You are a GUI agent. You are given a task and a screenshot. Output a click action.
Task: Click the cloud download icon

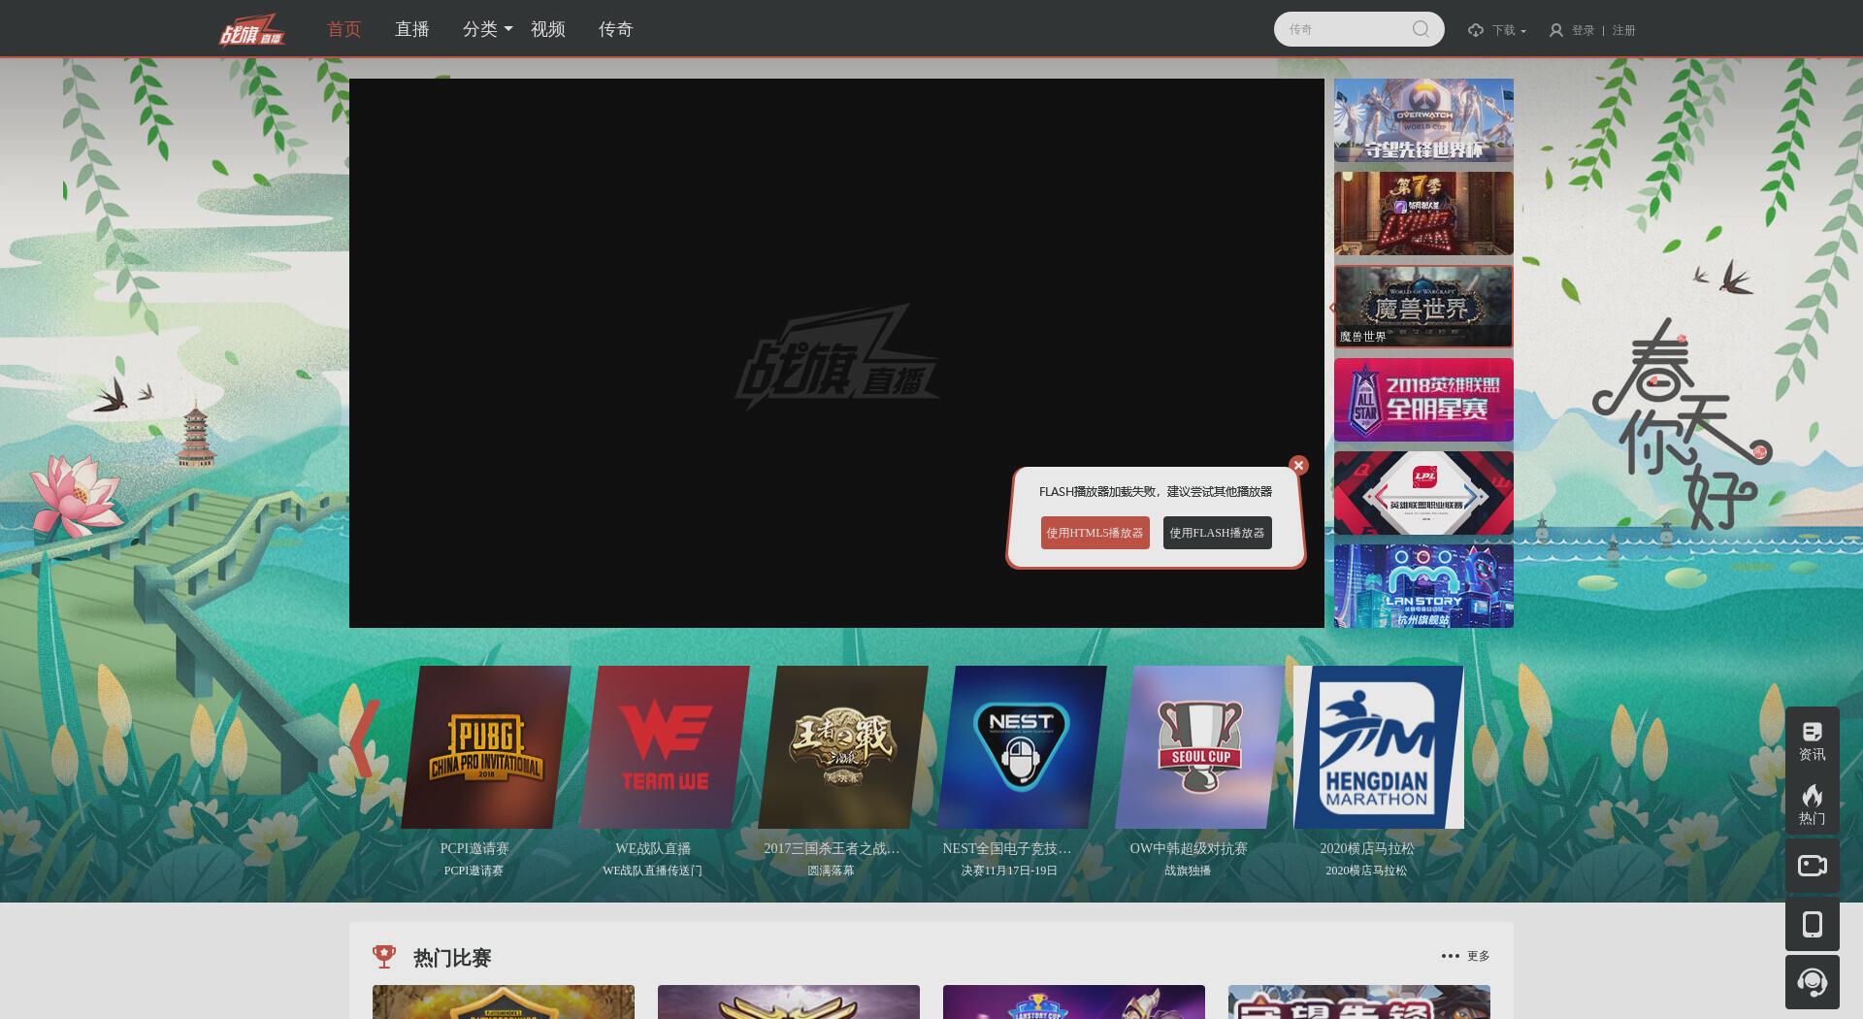pyautogui.click(x=1476, y=30)
